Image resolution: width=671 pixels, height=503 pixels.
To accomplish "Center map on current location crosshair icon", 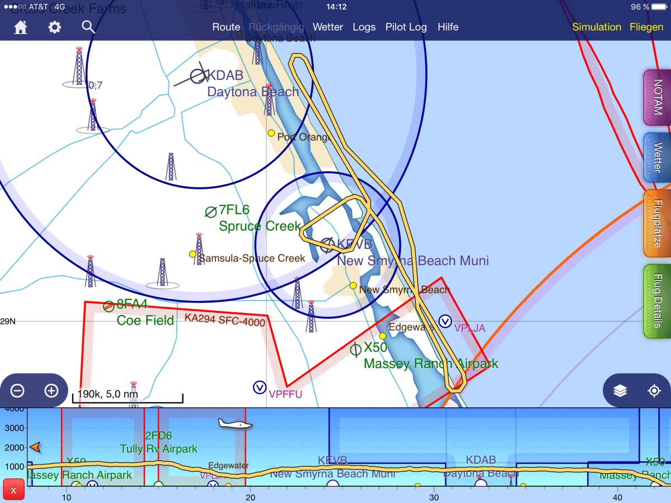I will 654,391.
